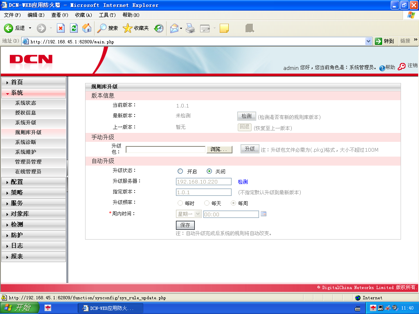Click the gray Messenger toolbar icon
Viewport: 419px width, 314px height.
point(250,28)
